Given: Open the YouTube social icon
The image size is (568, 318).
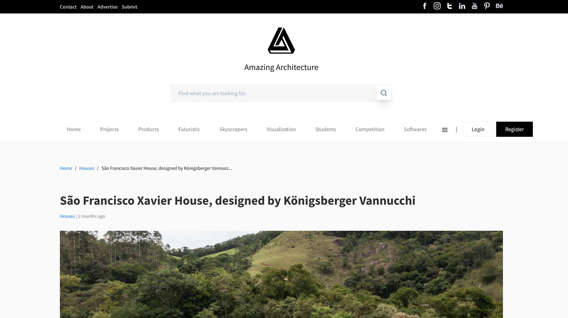Looking at the screenshot, I should 474,6.
